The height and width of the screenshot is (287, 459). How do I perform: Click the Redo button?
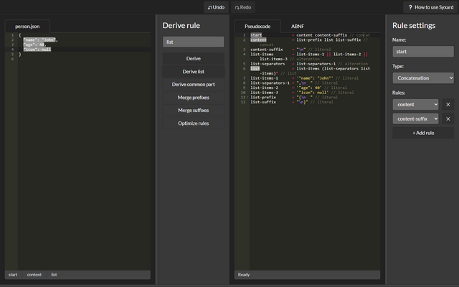pos(243,7)
